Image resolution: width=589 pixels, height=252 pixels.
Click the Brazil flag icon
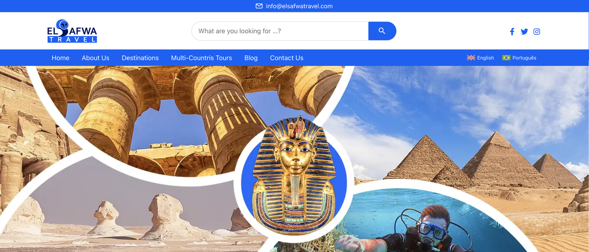point(506,58)
